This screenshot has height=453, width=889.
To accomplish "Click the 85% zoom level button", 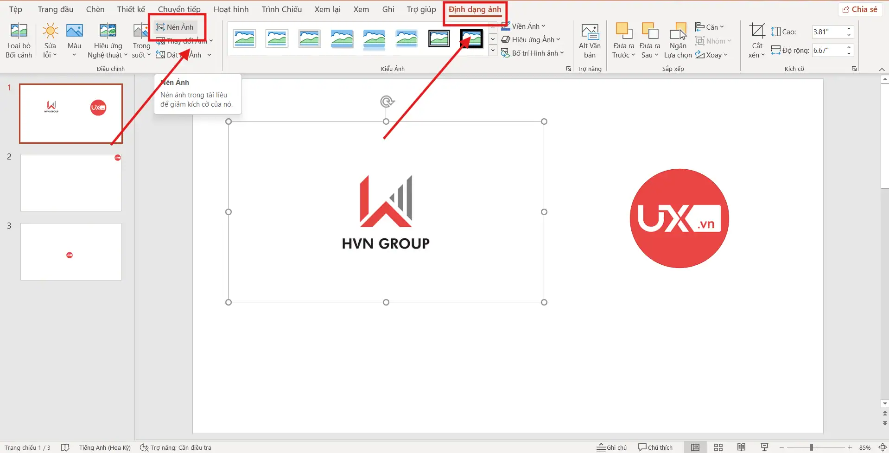I will [864, 447].
